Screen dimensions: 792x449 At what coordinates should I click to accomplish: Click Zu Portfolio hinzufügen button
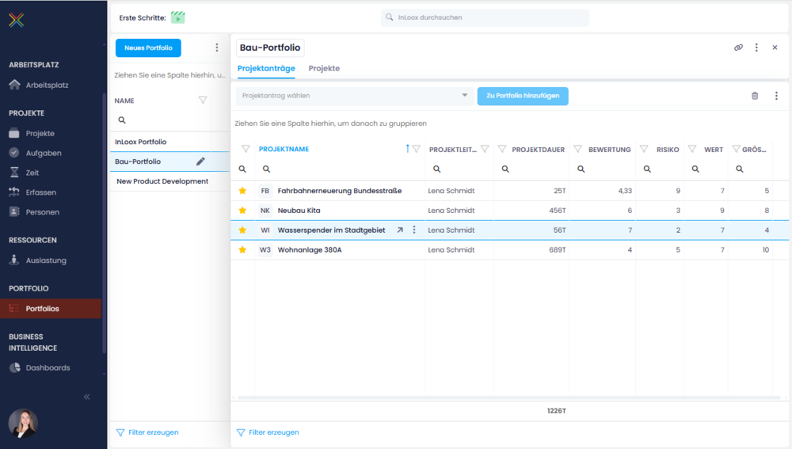[x=522, y=96]
